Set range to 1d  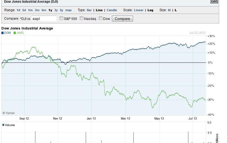(19, 10)
